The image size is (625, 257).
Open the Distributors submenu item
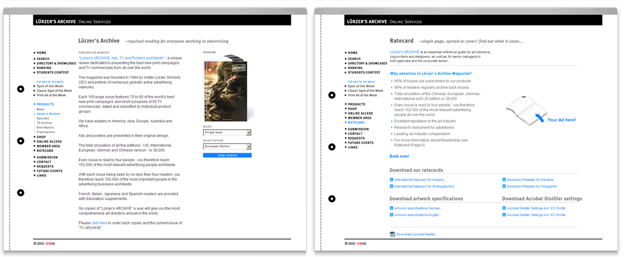pos(45,127)
